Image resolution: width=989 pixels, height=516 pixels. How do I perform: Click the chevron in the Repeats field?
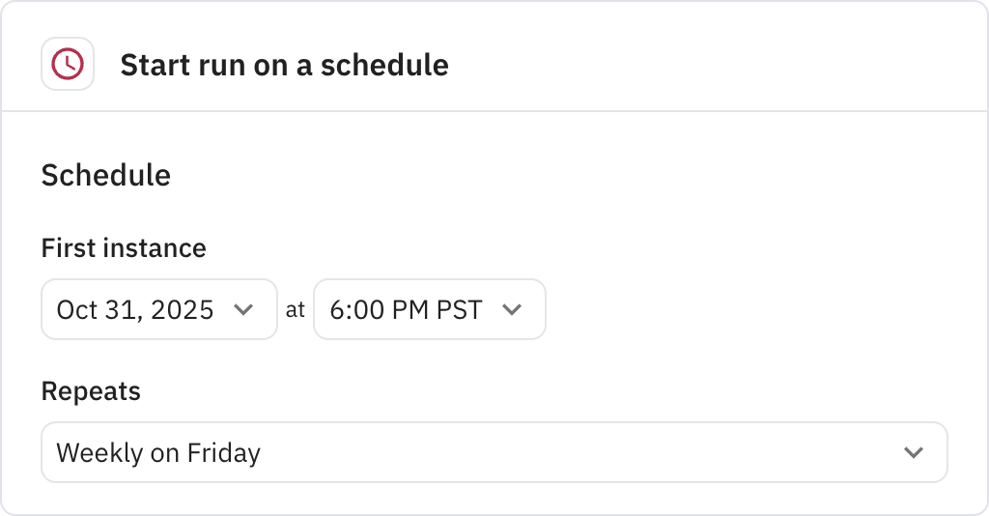(x=913, y=452)
